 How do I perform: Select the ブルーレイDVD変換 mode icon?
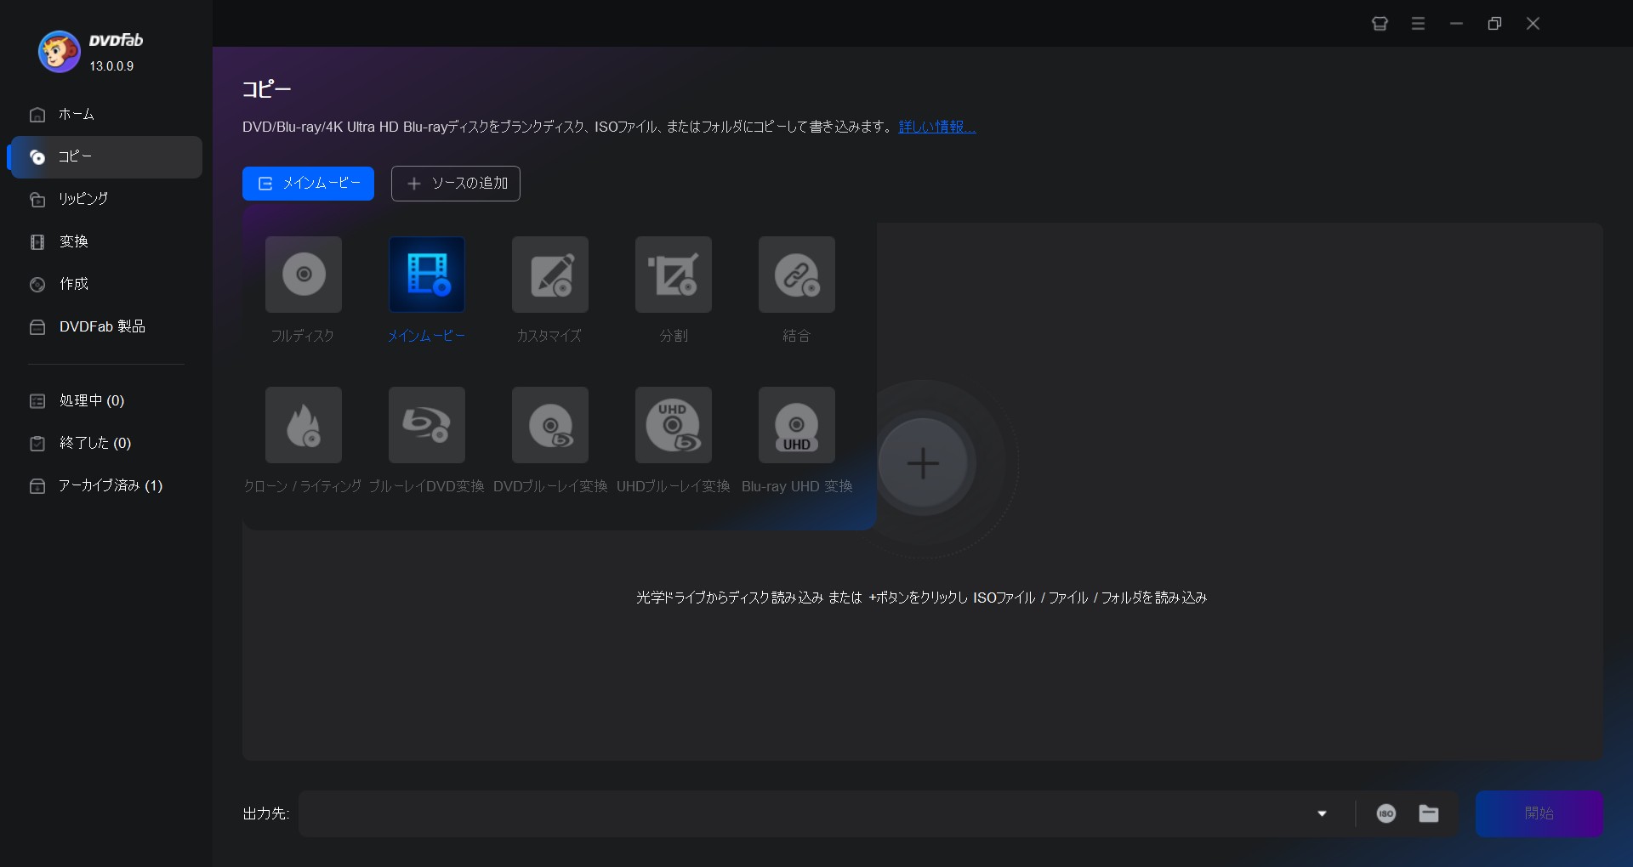coord(427,425)
